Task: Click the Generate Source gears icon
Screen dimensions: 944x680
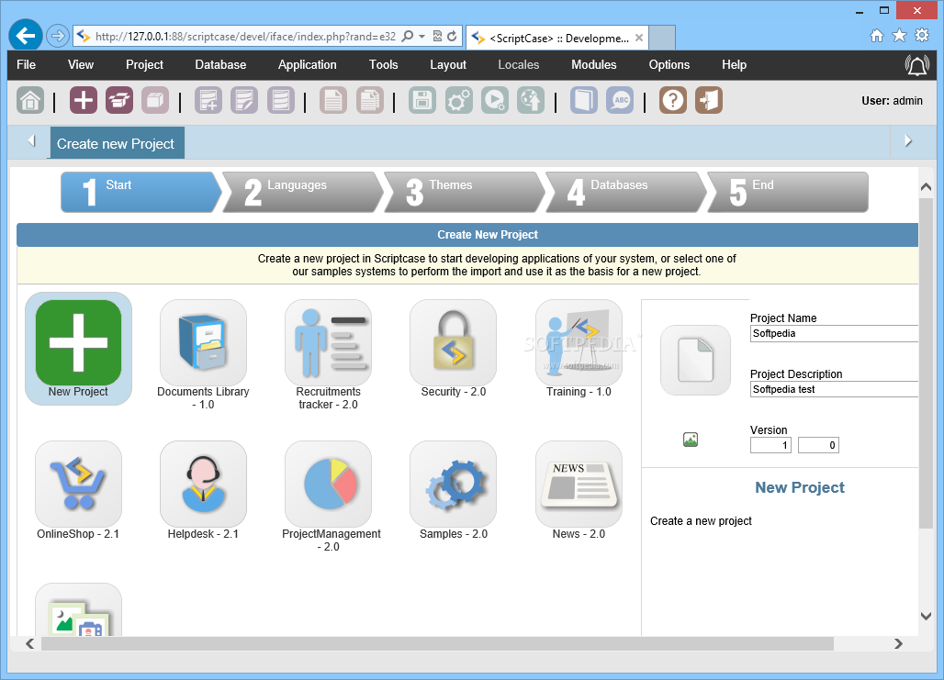Action: pos(459,101)
